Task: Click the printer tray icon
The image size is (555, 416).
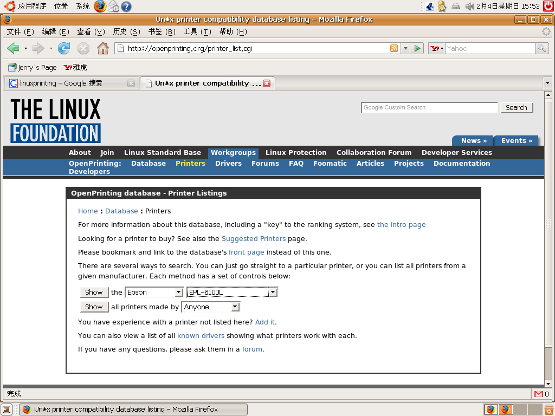Action: pyautogui.click(x=455, y=6)
